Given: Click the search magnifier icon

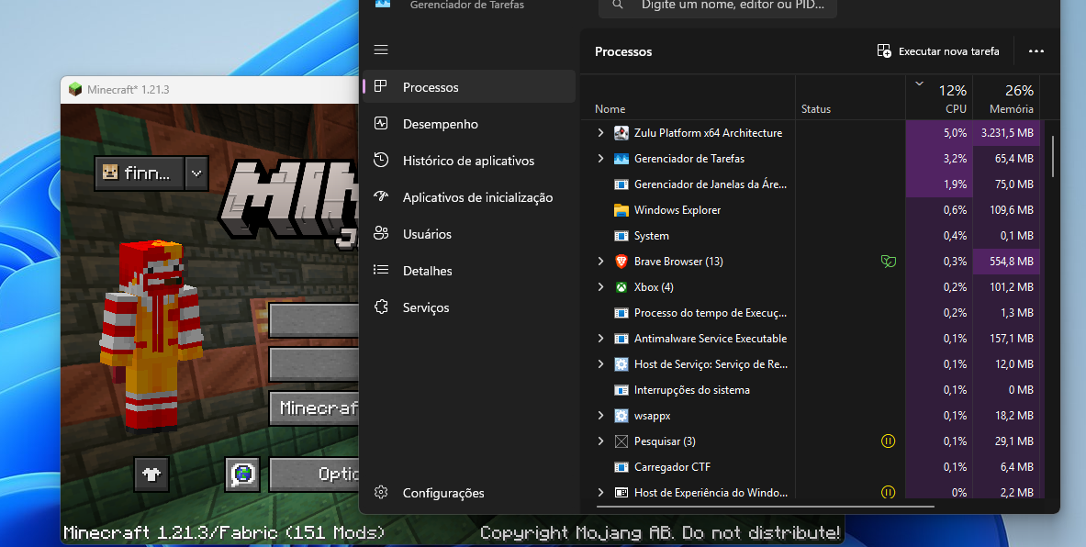Looking at the screenshot, I should point(618,5).
